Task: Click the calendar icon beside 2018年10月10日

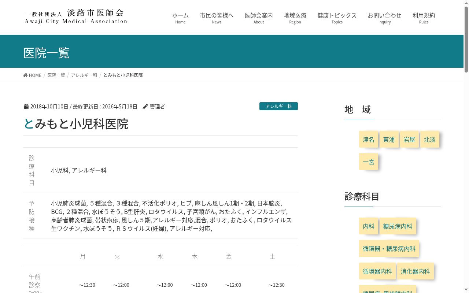Action: (x=26, y=107)
